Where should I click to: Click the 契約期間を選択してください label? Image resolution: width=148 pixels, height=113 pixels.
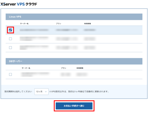click(x=18, y=91)
